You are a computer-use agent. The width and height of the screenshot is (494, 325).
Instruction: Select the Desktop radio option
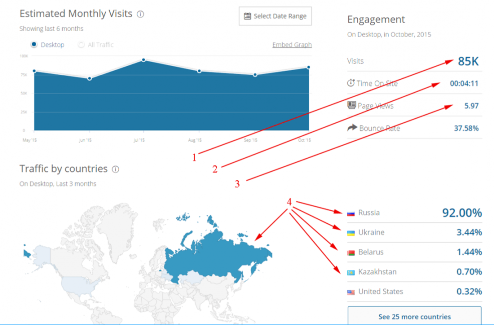[34, 44]
